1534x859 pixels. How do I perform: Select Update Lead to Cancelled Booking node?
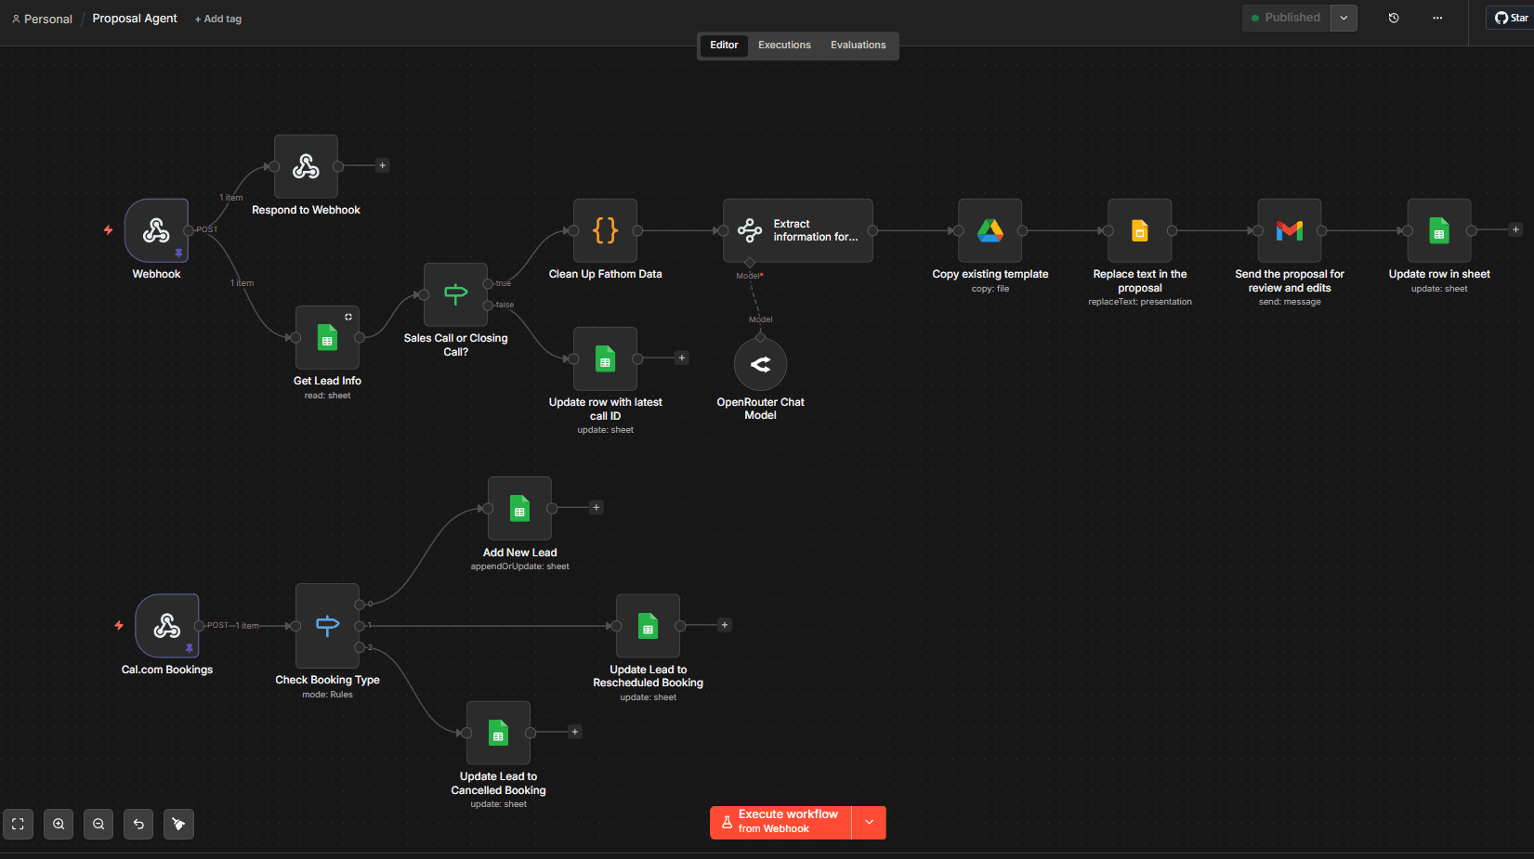pos(498,733)
